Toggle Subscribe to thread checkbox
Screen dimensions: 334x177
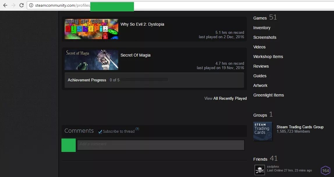(100, 132)
